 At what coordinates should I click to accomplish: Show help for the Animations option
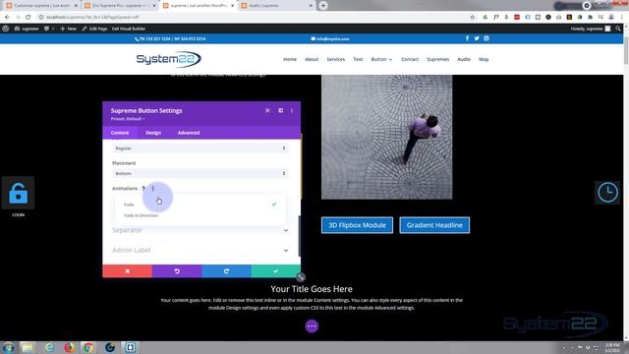click(143, 188)
